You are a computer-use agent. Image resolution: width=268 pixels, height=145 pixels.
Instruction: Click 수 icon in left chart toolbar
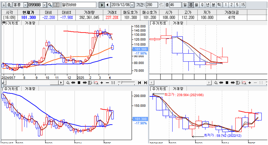point(68,83)
